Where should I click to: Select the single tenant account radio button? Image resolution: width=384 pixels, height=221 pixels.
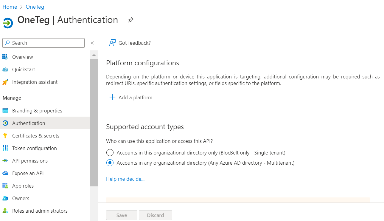110,153
